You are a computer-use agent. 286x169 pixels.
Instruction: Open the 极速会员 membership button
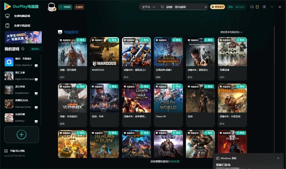click(218, 7)
